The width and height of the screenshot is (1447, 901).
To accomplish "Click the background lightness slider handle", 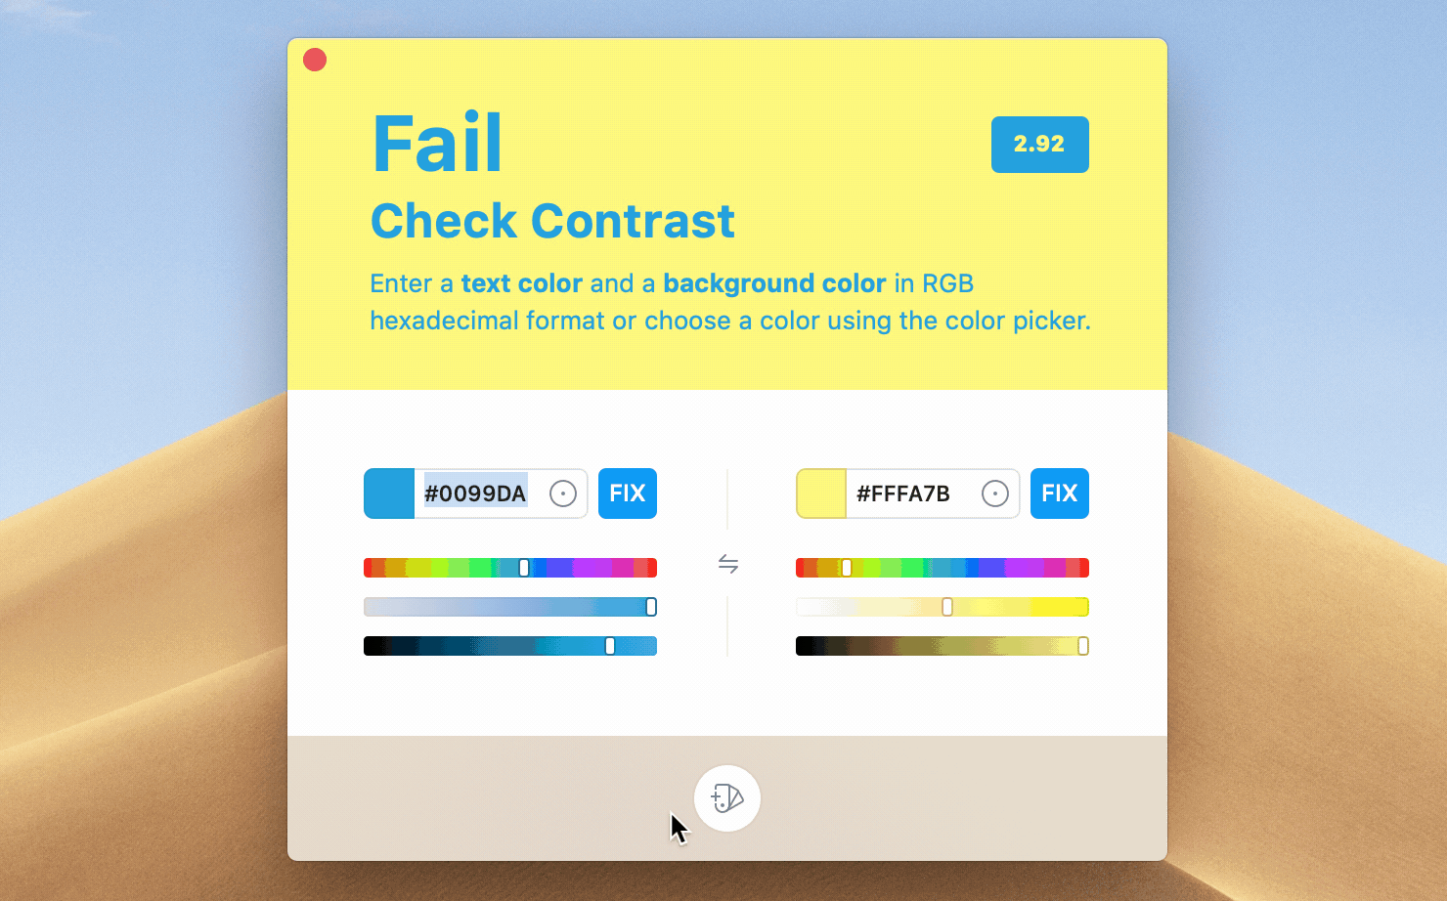I will coord(1083,646).
